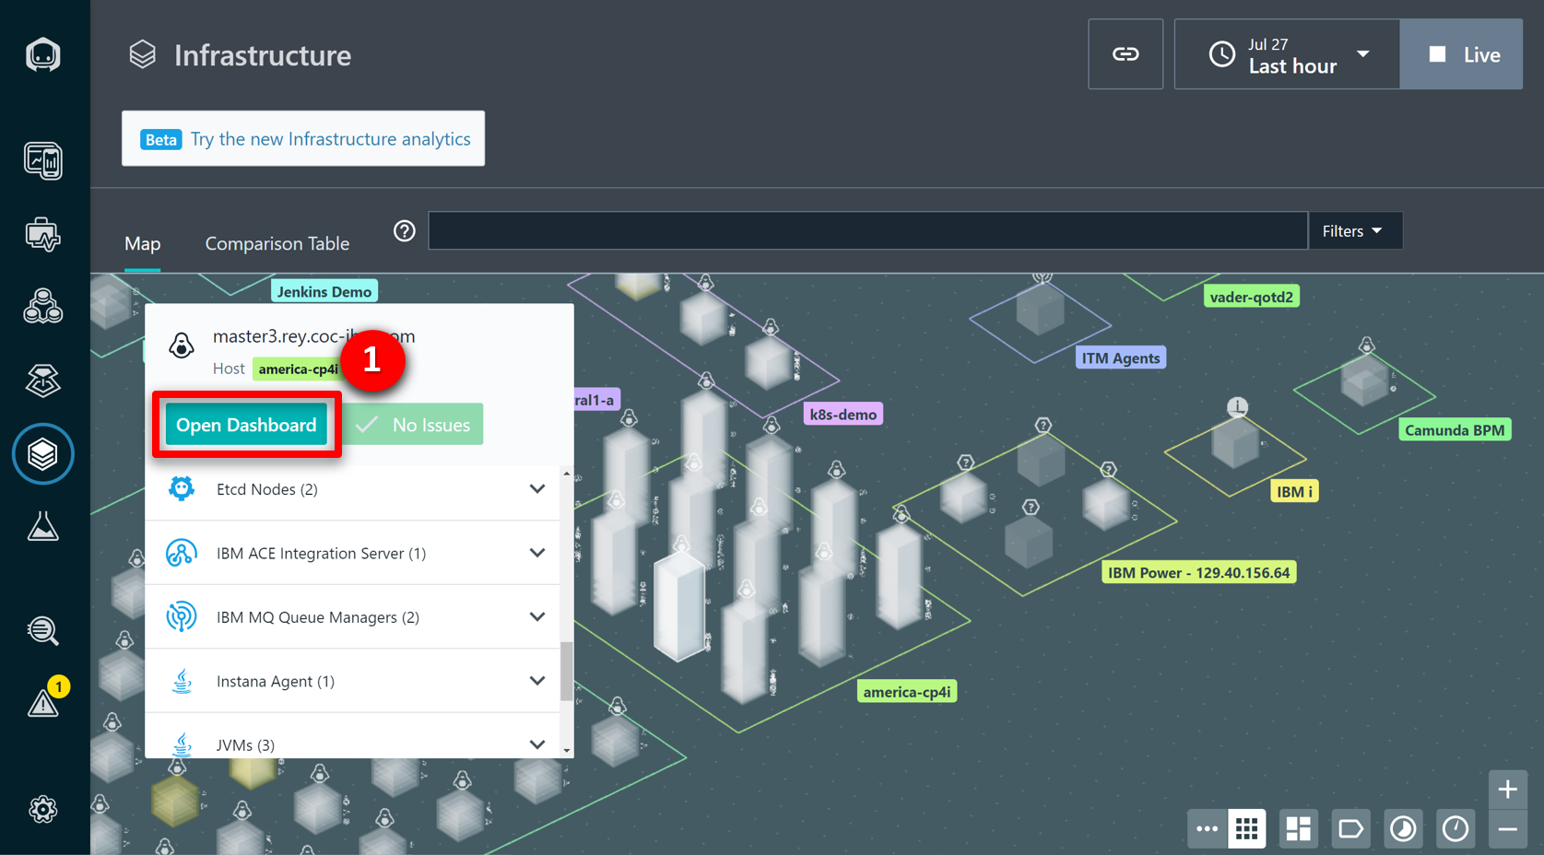The image size is (1544, 855).
Task: Select the Infrastructure layers sidebar icon
Action: 42,454
